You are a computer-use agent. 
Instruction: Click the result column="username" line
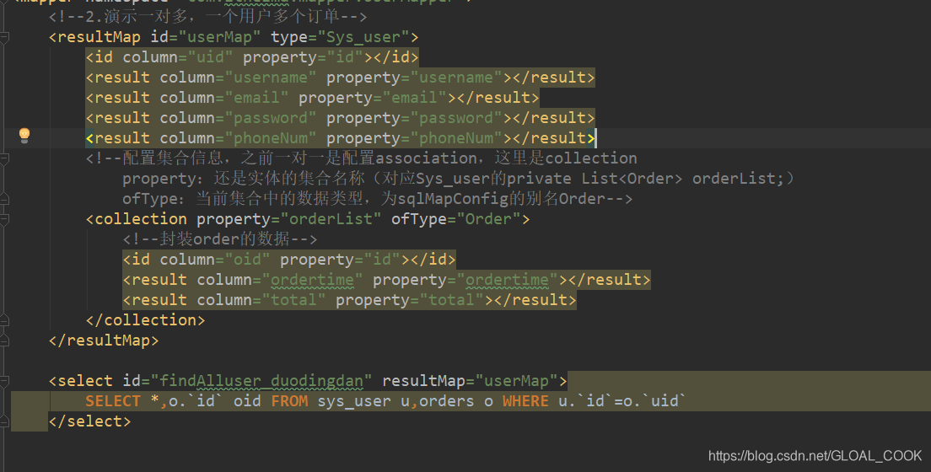tap(340, 78)
